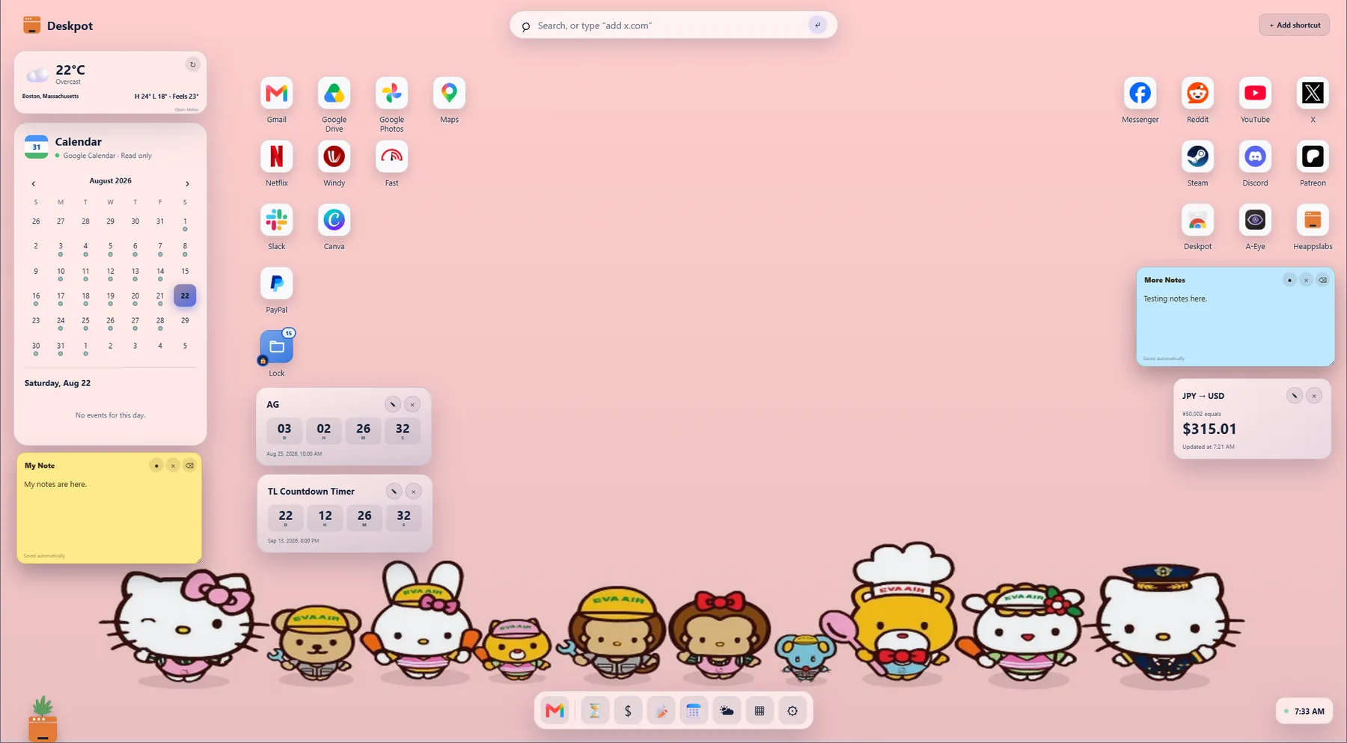Select August 29 in the calendar

pyautogui.click(x=185, y=320)
